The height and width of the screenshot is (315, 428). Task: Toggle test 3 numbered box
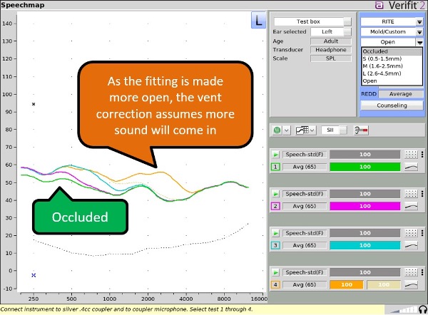(x=275, y=245)
